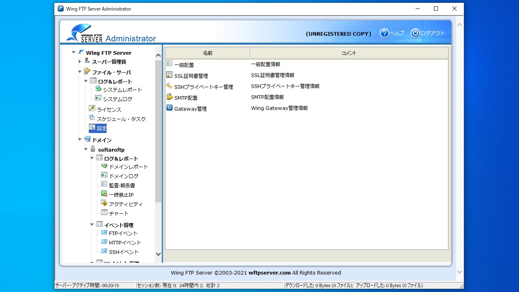
Task: Click the Gateway管理 icon
Action: point(169,107)
